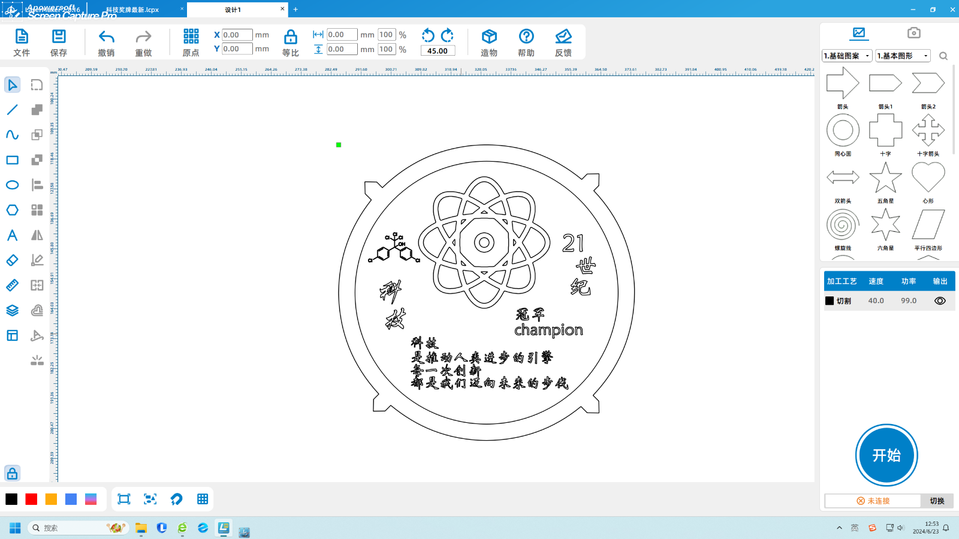The image size is (959, 539).
Task: Click the Undo (撤销) icon
Action: point(106,37)
